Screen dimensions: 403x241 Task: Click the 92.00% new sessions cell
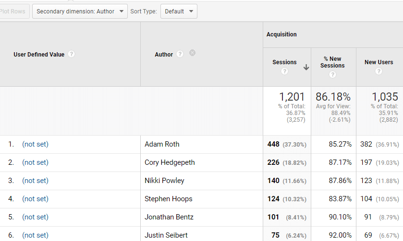(x=340, y=235)
